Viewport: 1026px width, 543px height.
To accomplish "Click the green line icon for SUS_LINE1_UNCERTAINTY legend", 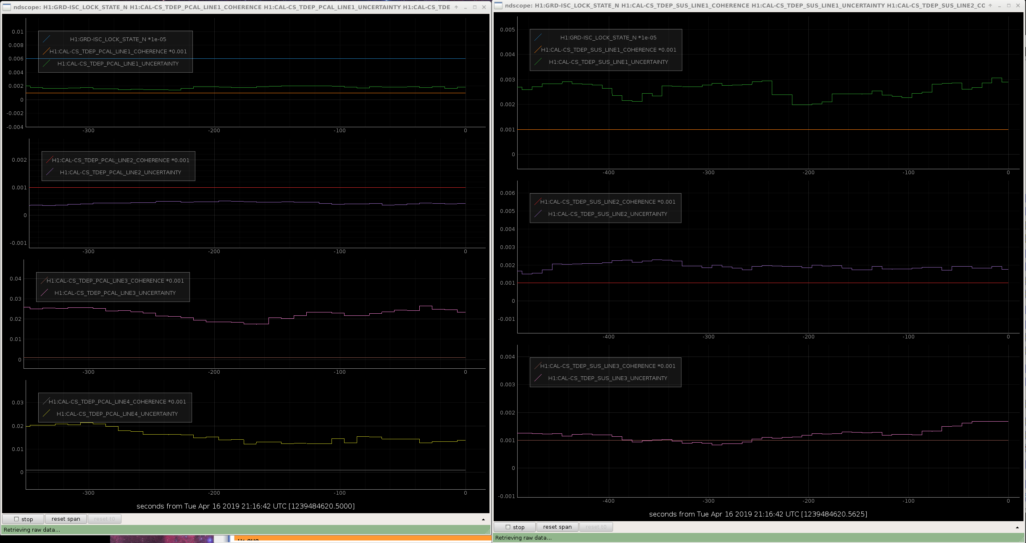I will coord(538,62).
